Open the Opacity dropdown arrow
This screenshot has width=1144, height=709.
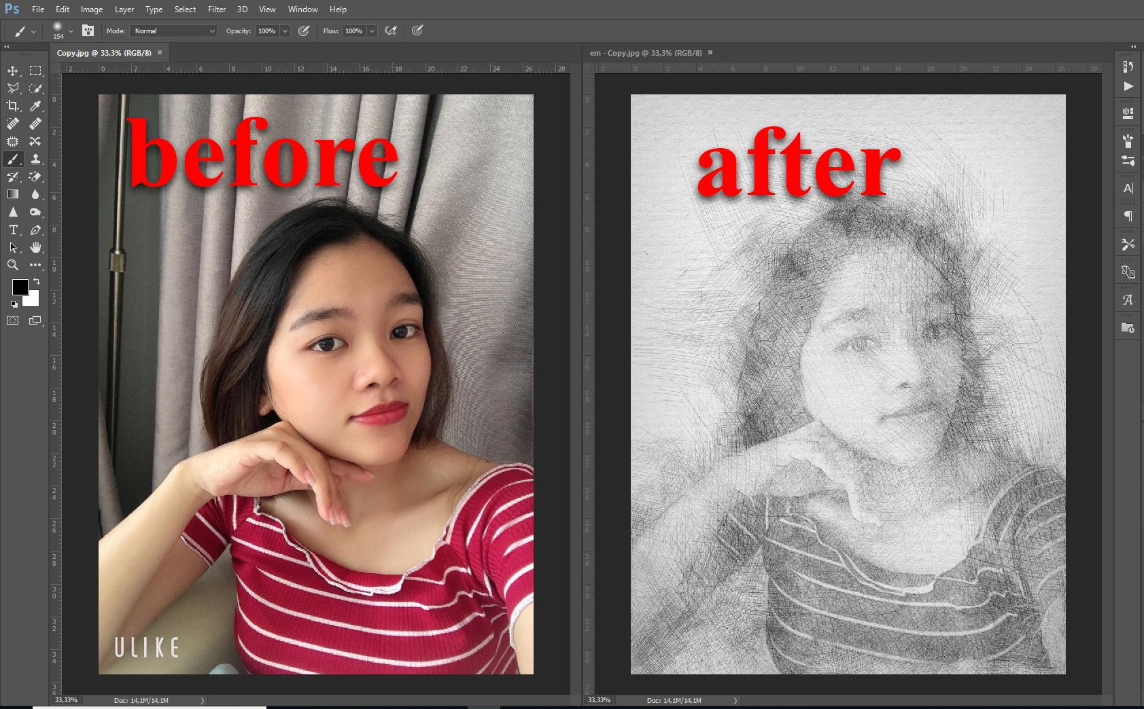click(285, 31)
